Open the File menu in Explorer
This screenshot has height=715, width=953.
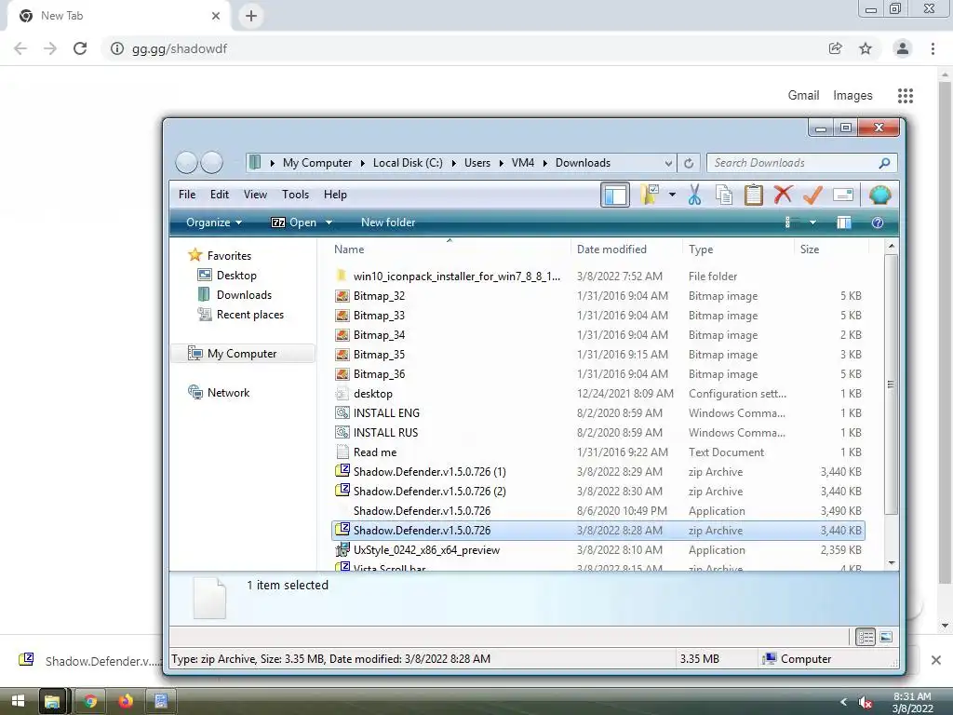pyautogui.click(x=186, y=195)
